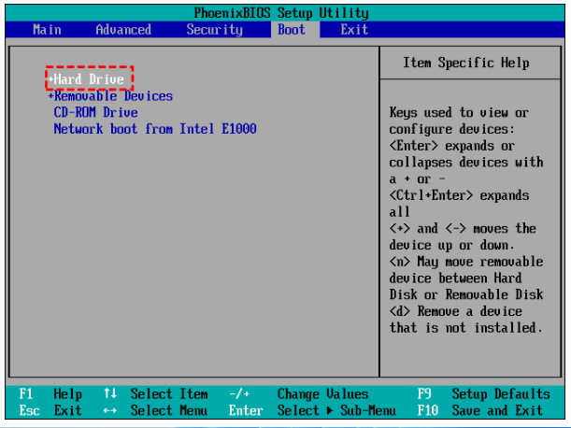Screen dimensions: 571x428
Task: Click the F9 Setup Defaults hint
Action: 483,393
